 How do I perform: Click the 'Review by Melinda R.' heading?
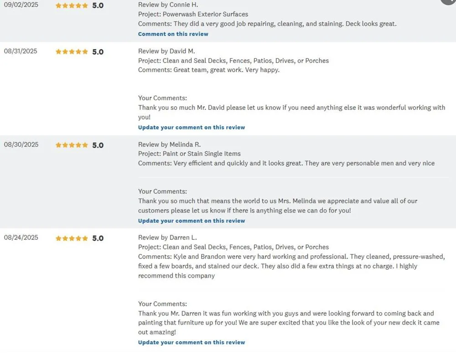[x=169, y=145]
